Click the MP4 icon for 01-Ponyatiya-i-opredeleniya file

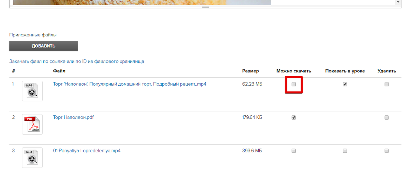pos(32,158)
